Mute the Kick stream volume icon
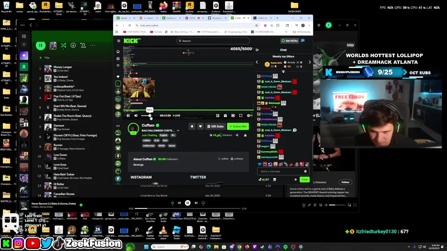447x251 pixels. (x=136, y=115)
